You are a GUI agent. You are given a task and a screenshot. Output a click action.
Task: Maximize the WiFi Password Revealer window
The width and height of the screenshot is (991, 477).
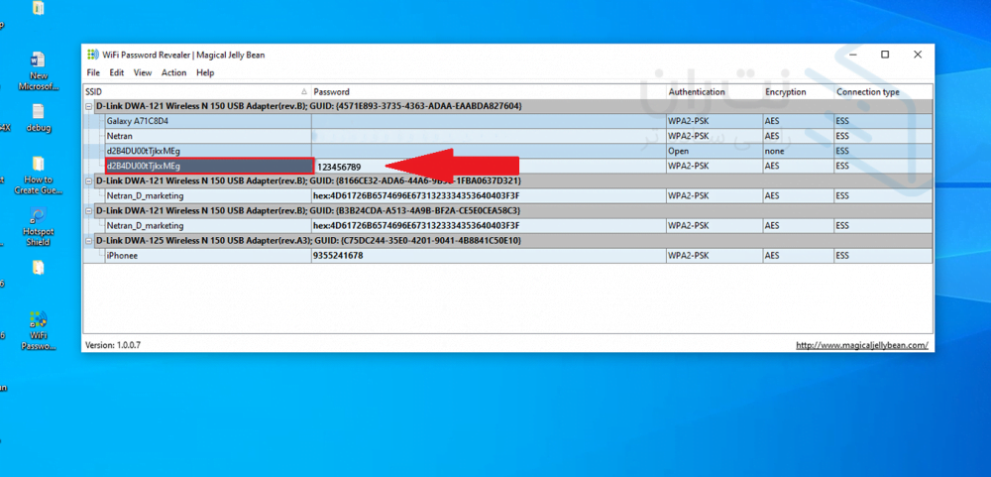pos(885,55)
